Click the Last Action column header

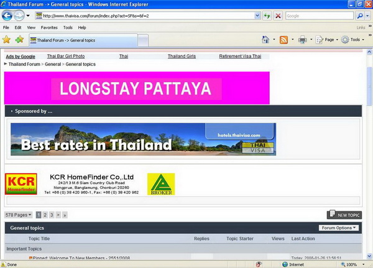(x=303, y=239)
